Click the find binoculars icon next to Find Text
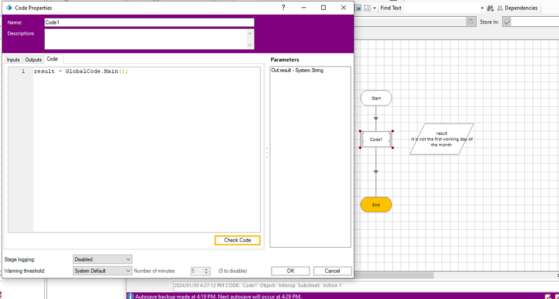The image size is (559, 299). pos(490,8)
